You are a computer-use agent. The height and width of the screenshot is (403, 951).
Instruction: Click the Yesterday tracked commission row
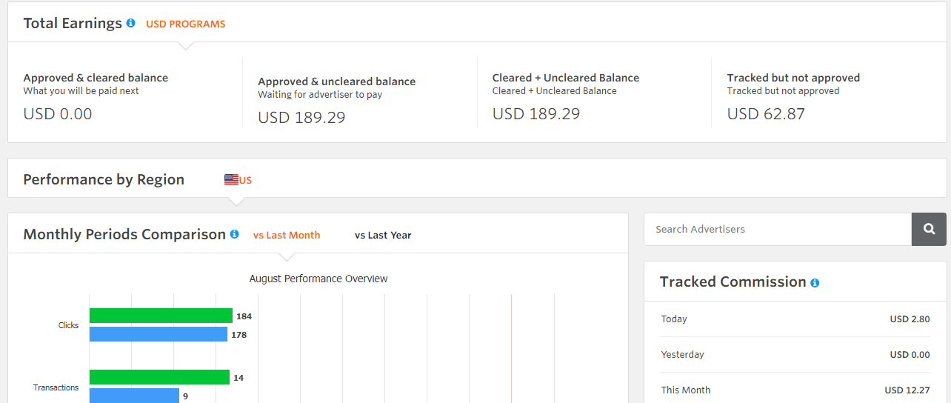pos(795,355)
